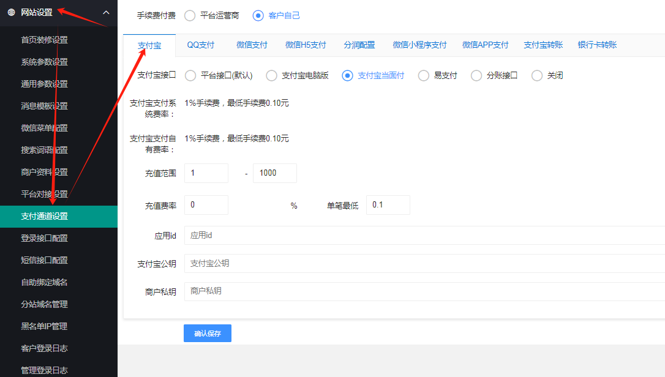Choose 关闭 for 支付宝接口

537,75
